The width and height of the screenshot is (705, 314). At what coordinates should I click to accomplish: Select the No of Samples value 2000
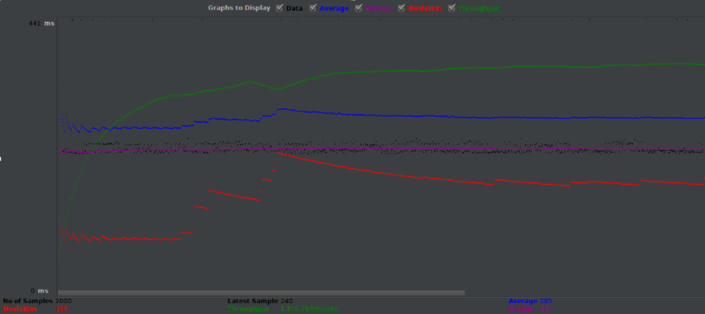(69, 301)
